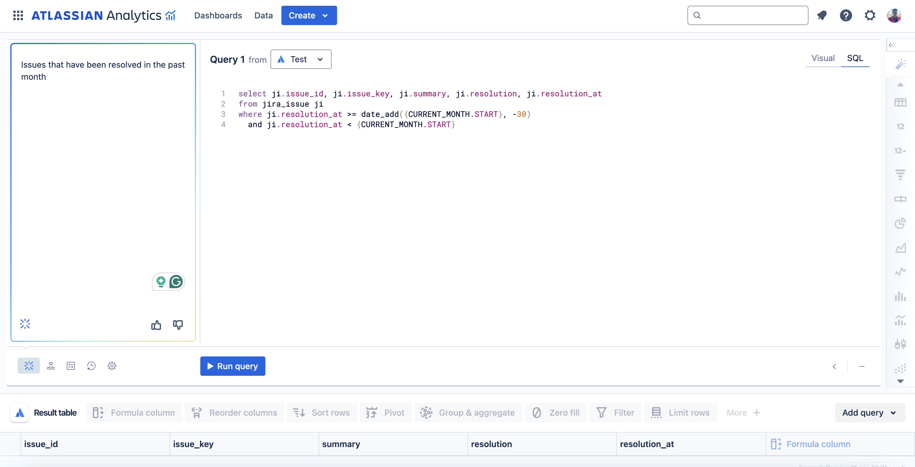Open the help question mark icon
Image resolution: width=915 pixels, height=467 pixels.
[846, 15]
